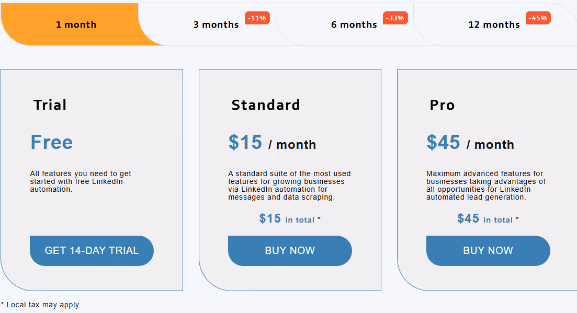Click BUY NOW under the Pro plan
577x313 pixels.
coord(488,251)
